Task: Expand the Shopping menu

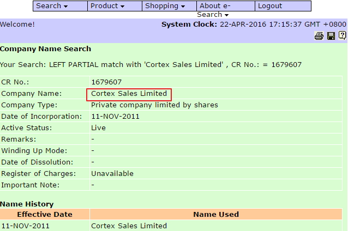Action: [169, 6]
